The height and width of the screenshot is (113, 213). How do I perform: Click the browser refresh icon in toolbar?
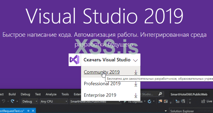[x=149, y=101]
